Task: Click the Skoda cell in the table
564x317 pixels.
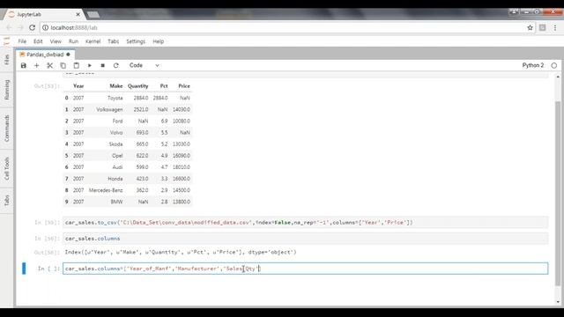Action: point(115,144)
